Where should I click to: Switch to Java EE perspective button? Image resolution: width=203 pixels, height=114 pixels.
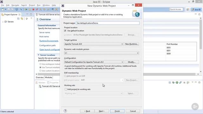click(196, 9)
